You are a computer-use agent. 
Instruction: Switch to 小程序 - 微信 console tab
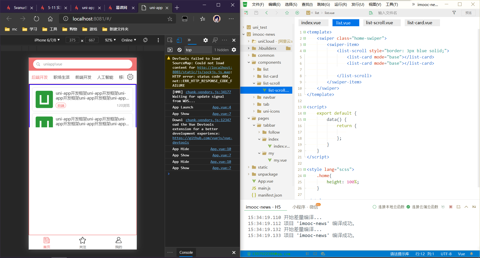(x=305, y=207)
